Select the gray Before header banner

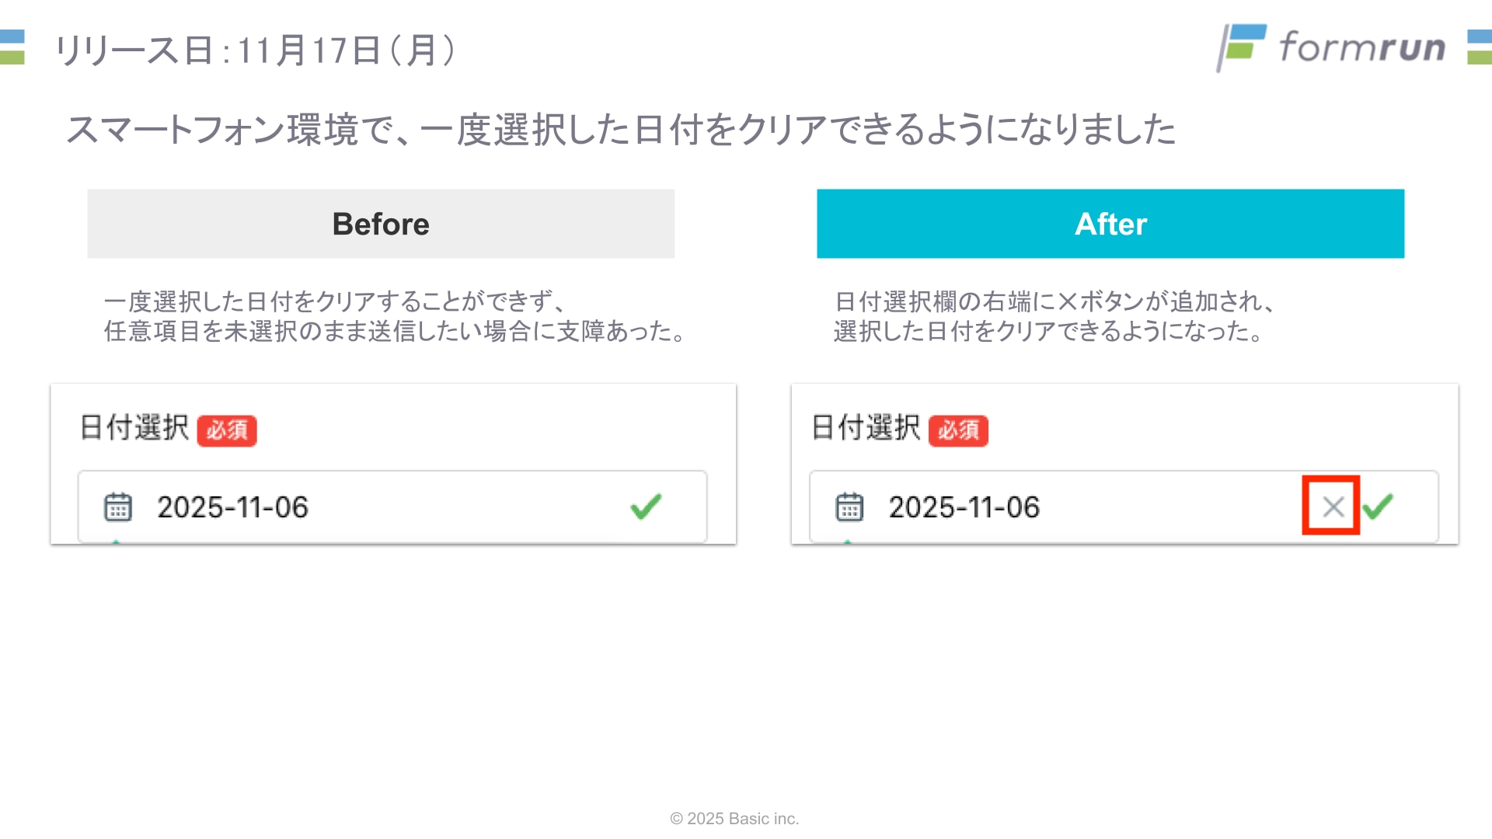point(381,224)
